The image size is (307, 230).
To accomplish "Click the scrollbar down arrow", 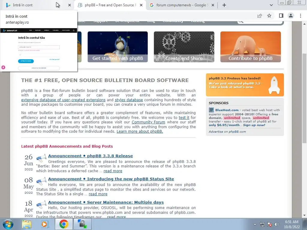I will 305,216.
